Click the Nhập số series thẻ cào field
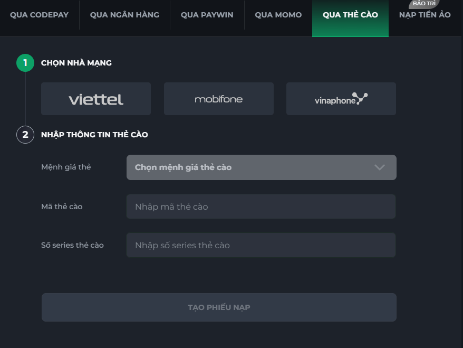This screenshot has width=463, height=348. 261,245
